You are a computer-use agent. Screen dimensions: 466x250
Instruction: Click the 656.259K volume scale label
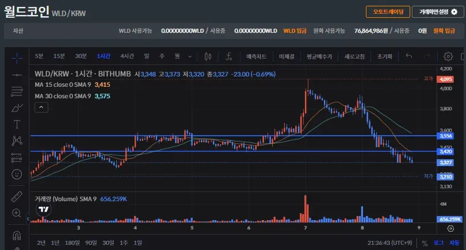[449, 219]
